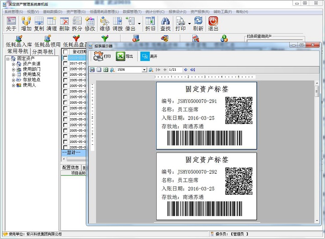Click the 总计 totals row
The height and width of the screenshot is (239, 325).
coord(74,153)
